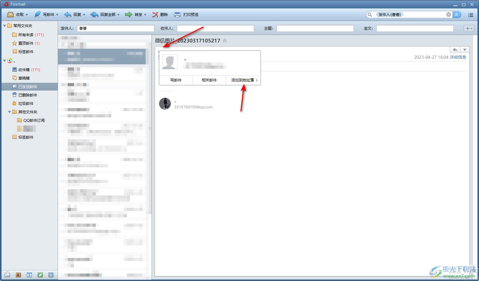Screen dimensions: 479x281
Task: Switch to the notes pencil icon at bottom
Action: tap(40, 275)
